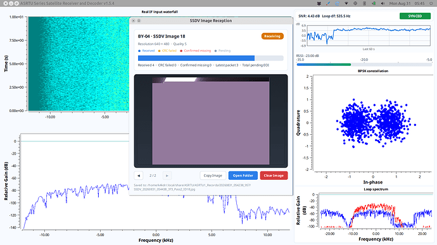The height and width of the screenshot is (245, 437).
Task: Close the SSDV Image Reception dialog
Action: point(134,21)
